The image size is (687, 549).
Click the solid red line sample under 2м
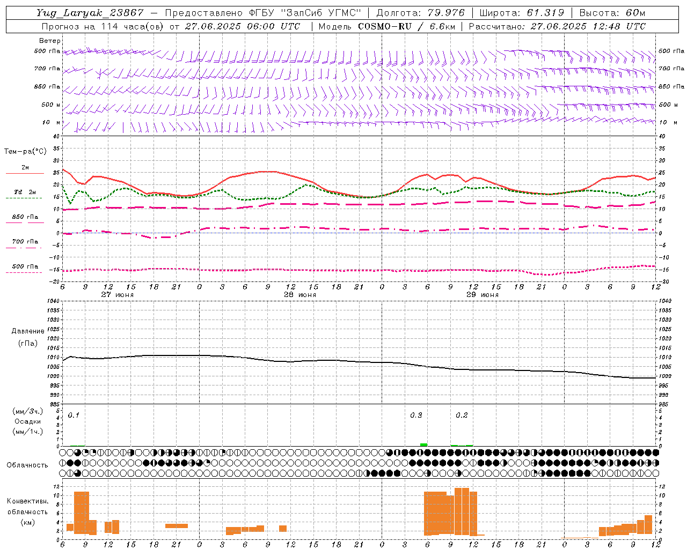25,174
